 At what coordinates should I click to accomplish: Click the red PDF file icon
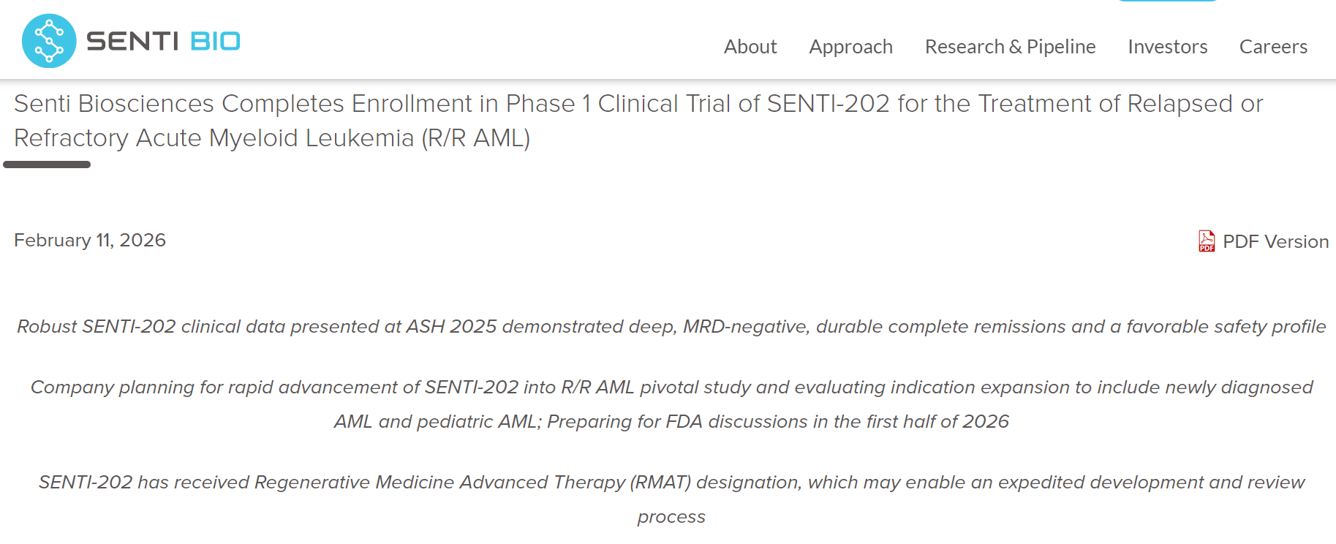pyautogui.click(x=1206, y=241)
